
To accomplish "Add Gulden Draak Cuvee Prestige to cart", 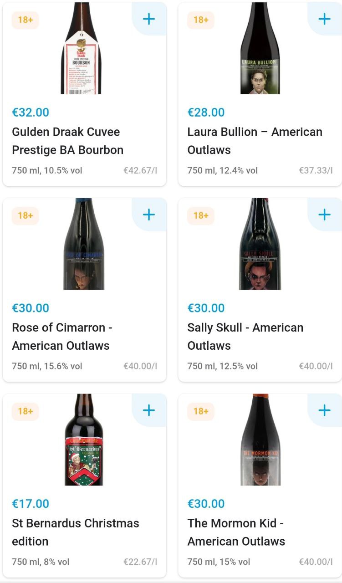I will click(x=149, y=19).
